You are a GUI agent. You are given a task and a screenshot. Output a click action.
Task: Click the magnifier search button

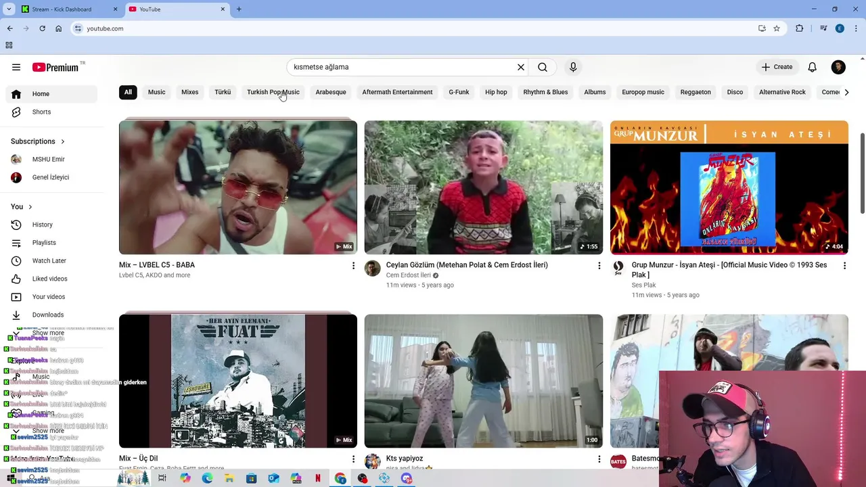(543, 67)
